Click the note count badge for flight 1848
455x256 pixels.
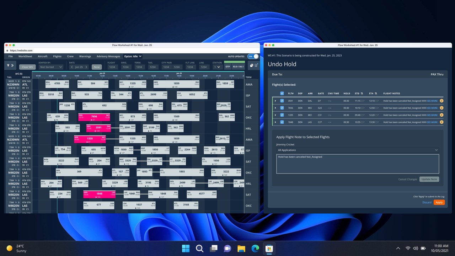[x=441, y=122]
